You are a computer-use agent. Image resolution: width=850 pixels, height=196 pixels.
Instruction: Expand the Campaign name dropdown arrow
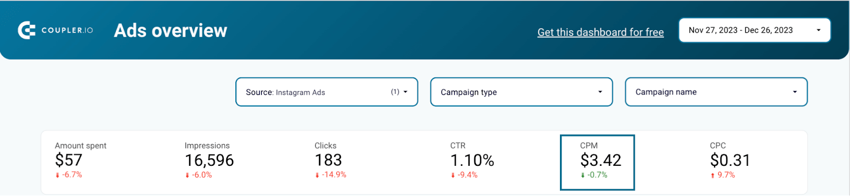coord(795,92)
